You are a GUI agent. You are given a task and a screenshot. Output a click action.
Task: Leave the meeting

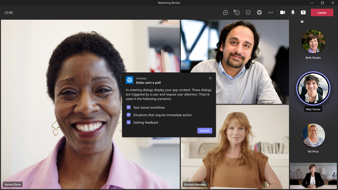322,12
